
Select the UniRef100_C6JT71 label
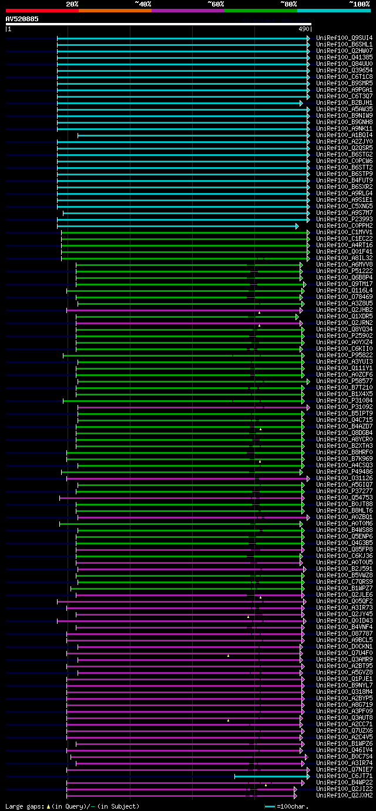(x=344, y=776)
